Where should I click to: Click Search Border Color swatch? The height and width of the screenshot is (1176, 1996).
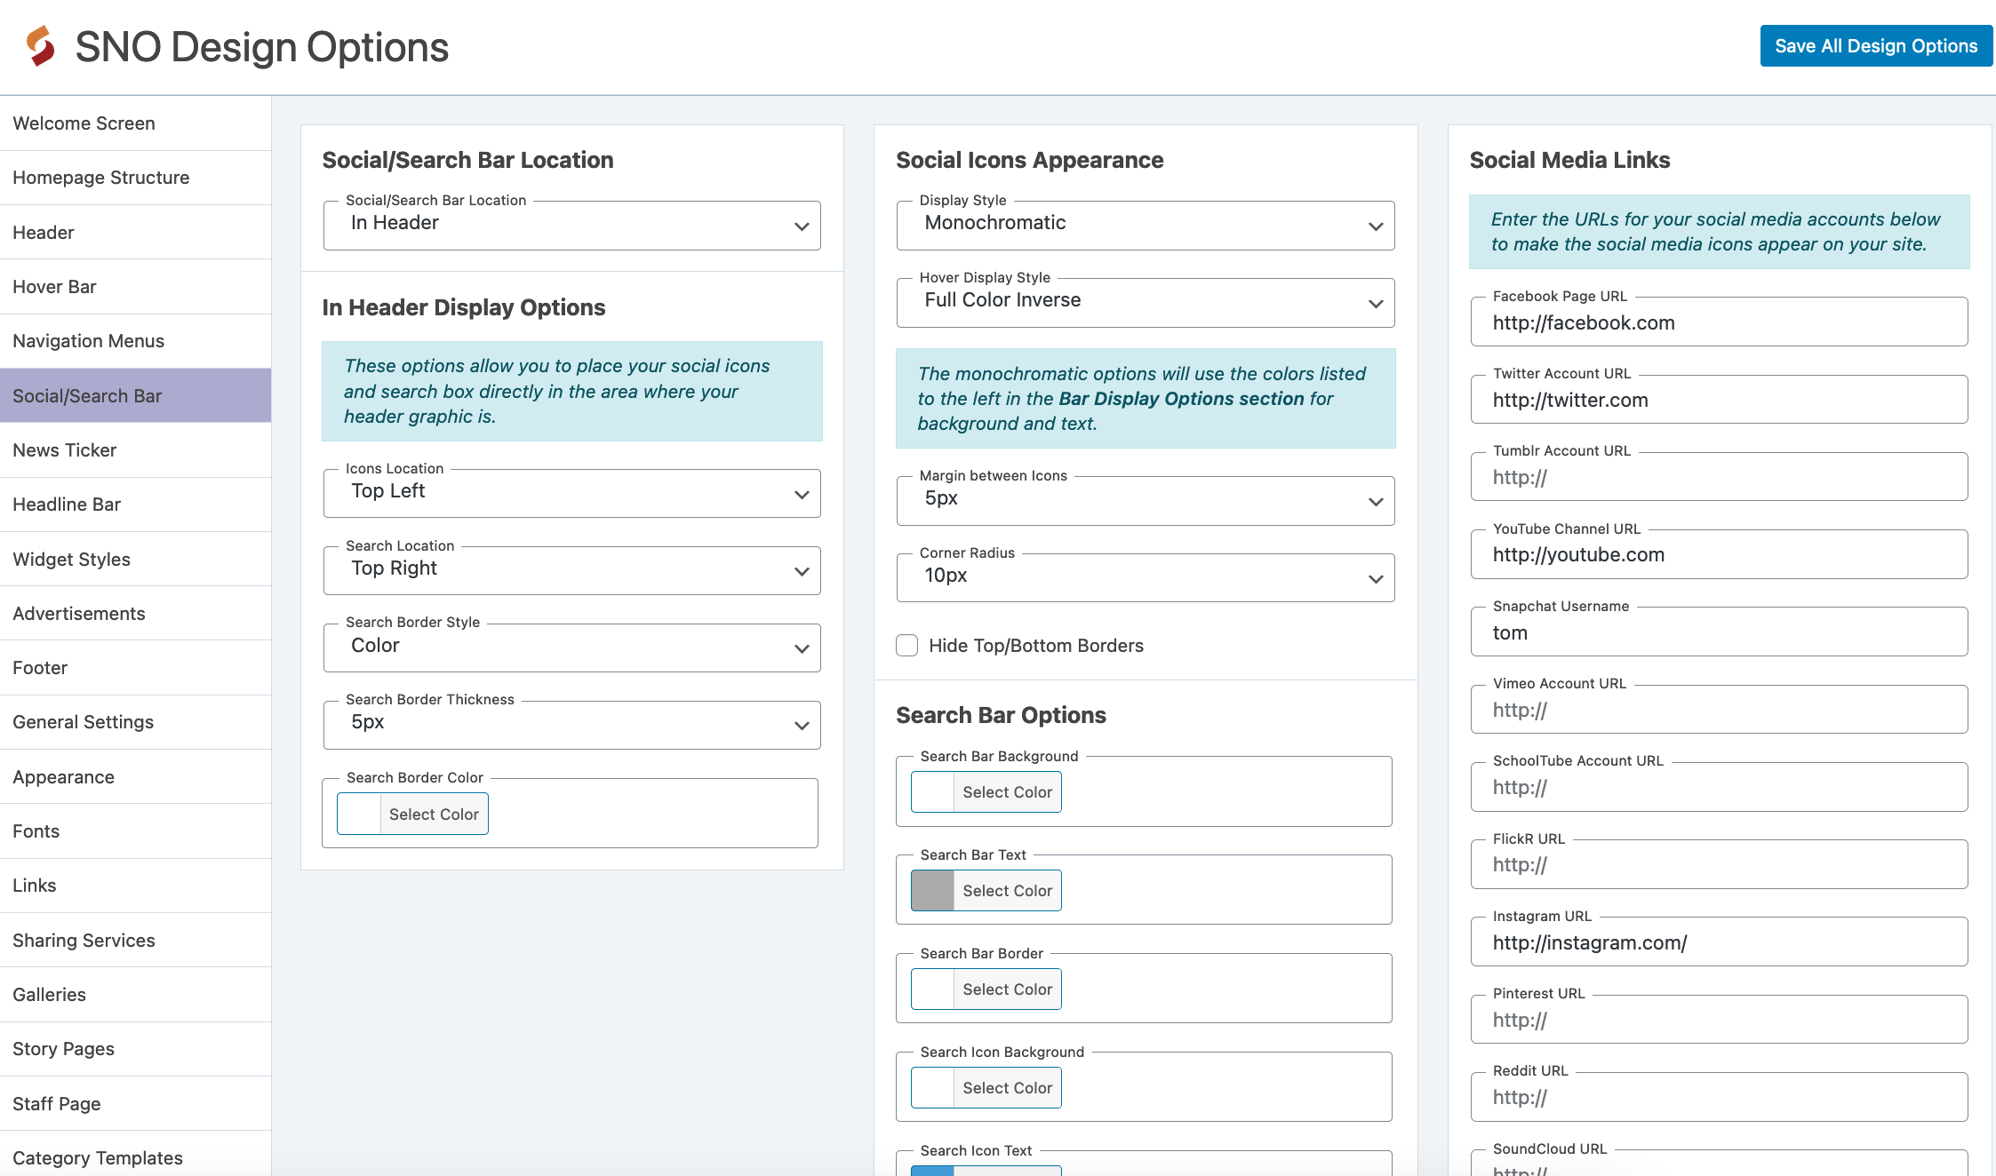[x=359, y=814]
